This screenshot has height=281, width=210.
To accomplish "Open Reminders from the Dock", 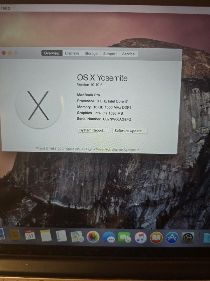I will (x=61, y=236).
